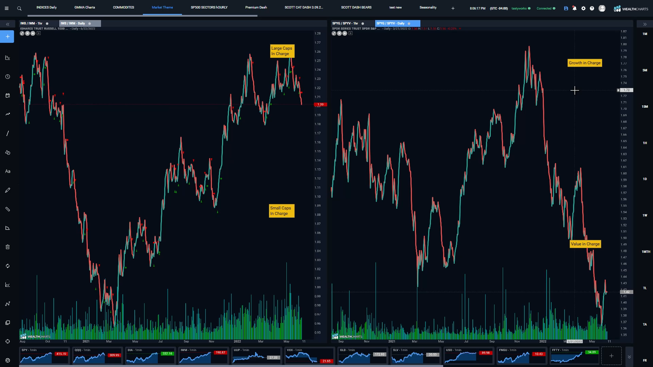Switch to COMMODITES tab
Image resolution: width=653 pixels, height=367 pixels.
[123, 7]
